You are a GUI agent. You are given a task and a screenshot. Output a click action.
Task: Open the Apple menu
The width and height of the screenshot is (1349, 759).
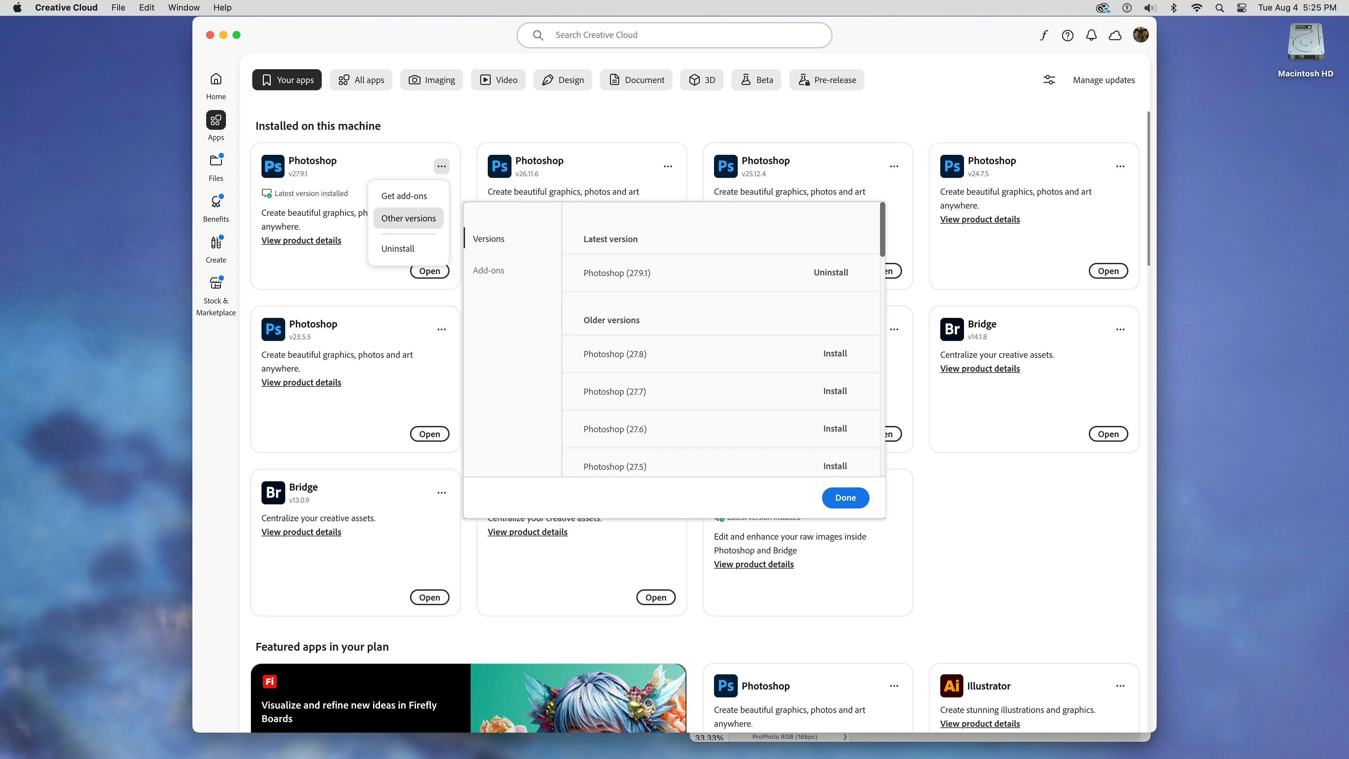17,8
